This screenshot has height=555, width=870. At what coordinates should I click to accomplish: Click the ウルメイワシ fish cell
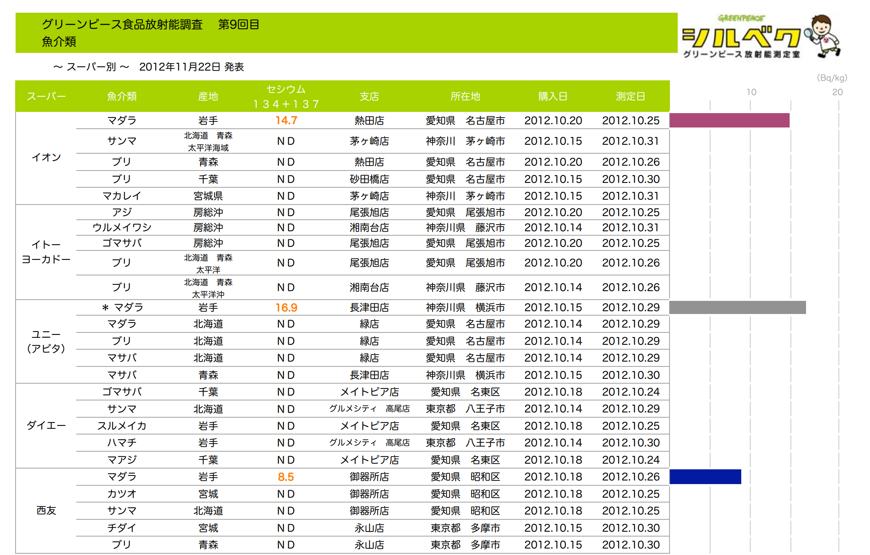click(122, 227)
